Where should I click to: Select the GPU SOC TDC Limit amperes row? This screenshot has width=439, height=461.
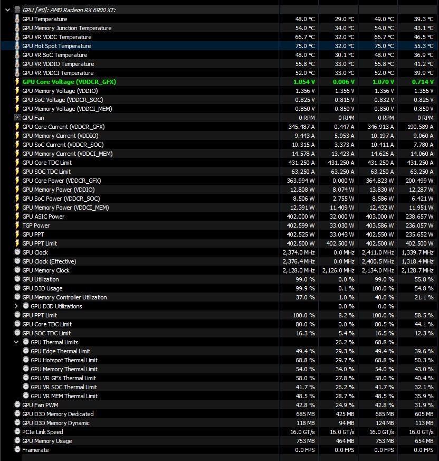tap(219, 172)
